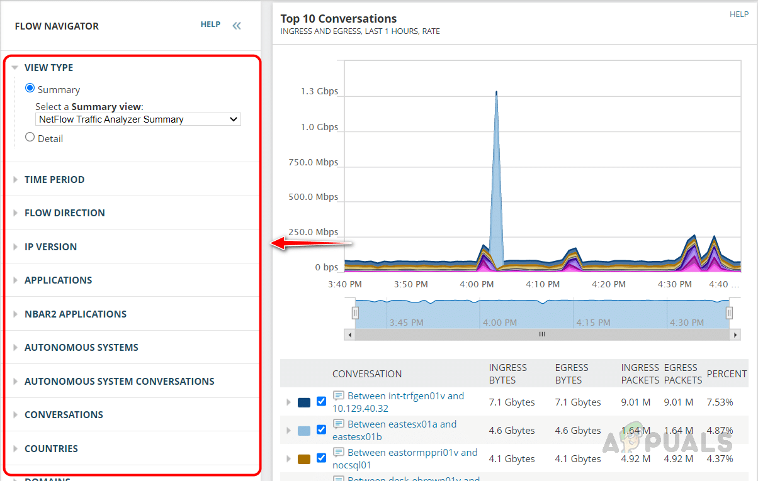Expand the Time Period section
The height and width of the screenshot is (481, 758).
(54, 179)
